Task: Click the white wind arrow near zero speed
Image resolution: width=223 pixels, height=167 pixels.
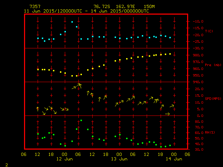Action: coord(167,114)
